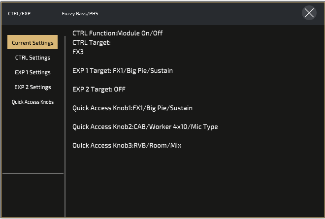Click the FX3 target value

tap(79, 51)
